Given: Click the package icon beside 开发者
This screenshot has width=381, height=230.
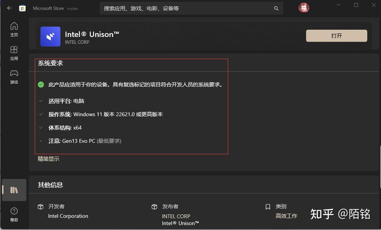Looking at the screenshot, I should [41, 206].
